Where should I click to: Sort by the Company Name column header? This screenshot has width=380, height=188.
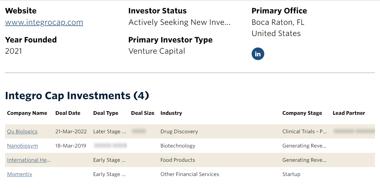click(x=27, y=113)
